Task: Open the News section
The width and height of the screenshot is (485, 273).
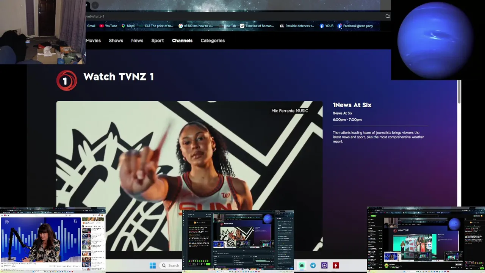Action: click(x=137, y=41)
